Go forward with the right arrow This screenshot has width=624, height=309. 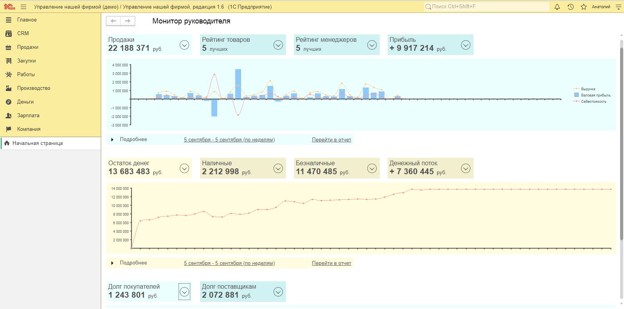pos(128,21)
